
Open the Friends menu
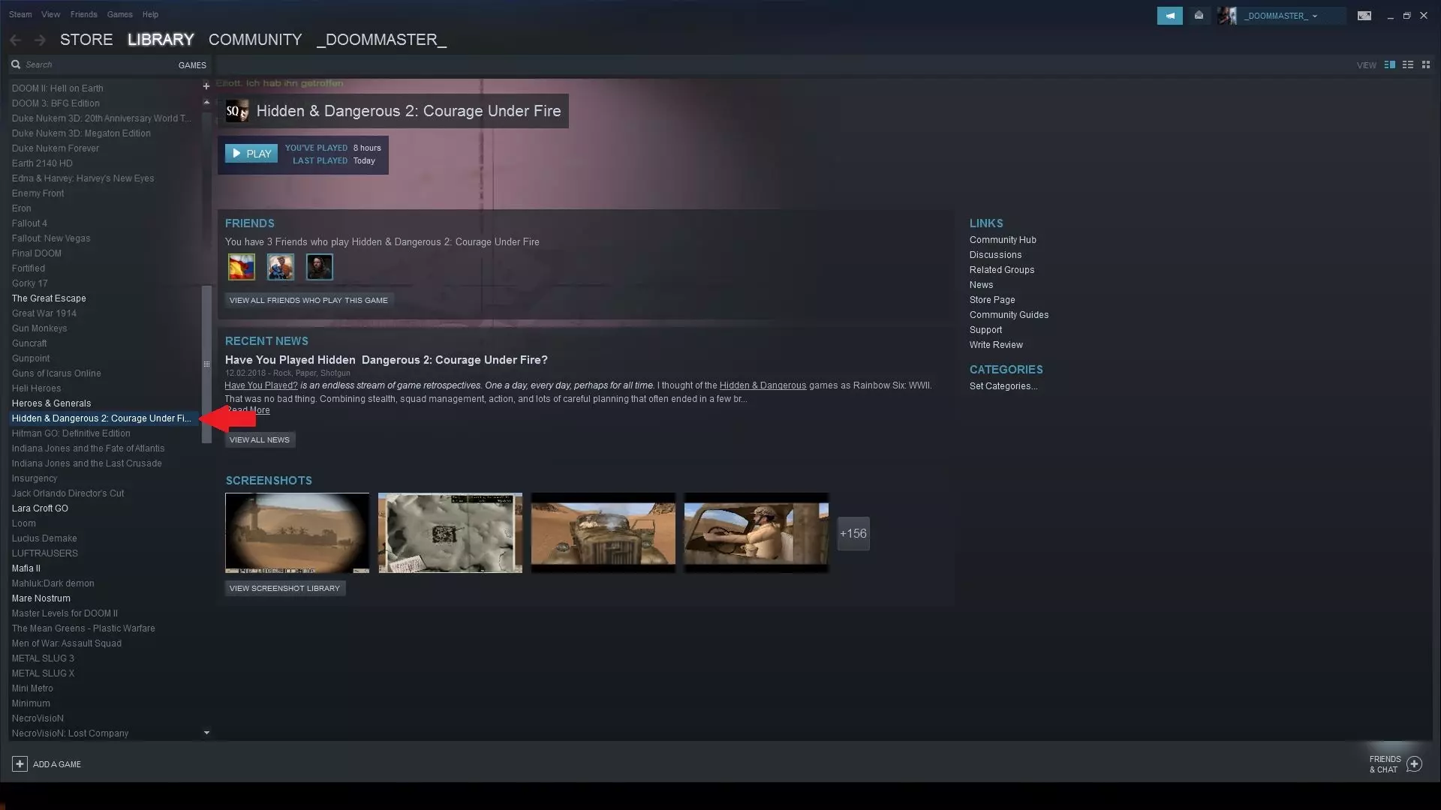(83, 14)
